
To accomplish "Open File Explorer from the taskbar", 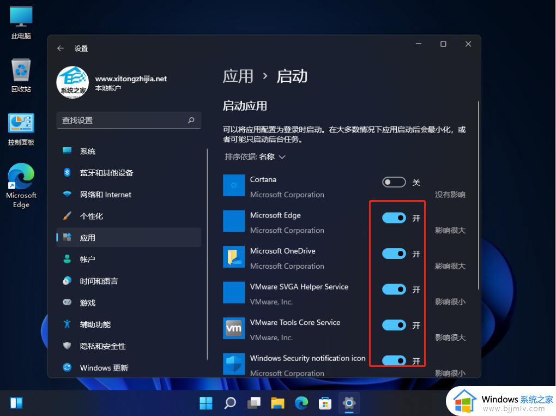I will coord(277,403).
